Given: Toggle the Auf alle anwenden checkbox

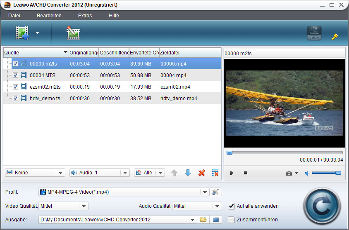Looking at the screenshot, I should pos(231,206).
